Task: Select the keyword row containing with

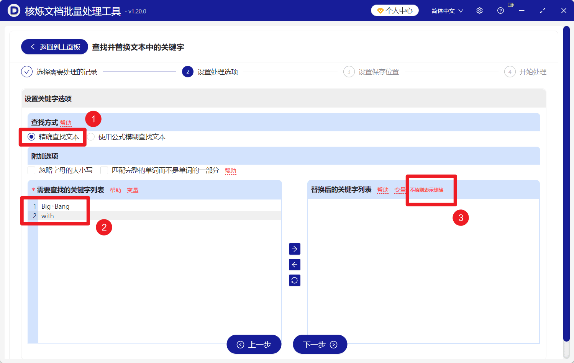Action: tap(48, 216)
